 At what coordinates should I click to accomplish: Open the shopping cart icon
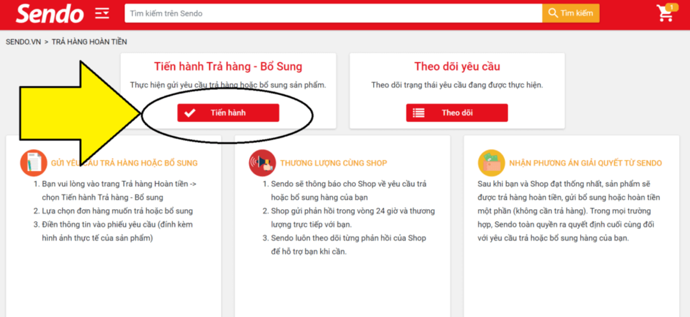[665, 13]
